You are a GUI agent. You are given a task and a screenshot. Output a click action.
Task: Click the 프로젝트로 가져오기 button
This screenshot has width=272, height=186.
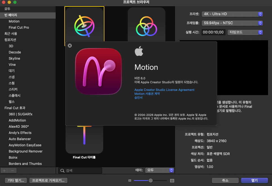click(x=48, y=180)
